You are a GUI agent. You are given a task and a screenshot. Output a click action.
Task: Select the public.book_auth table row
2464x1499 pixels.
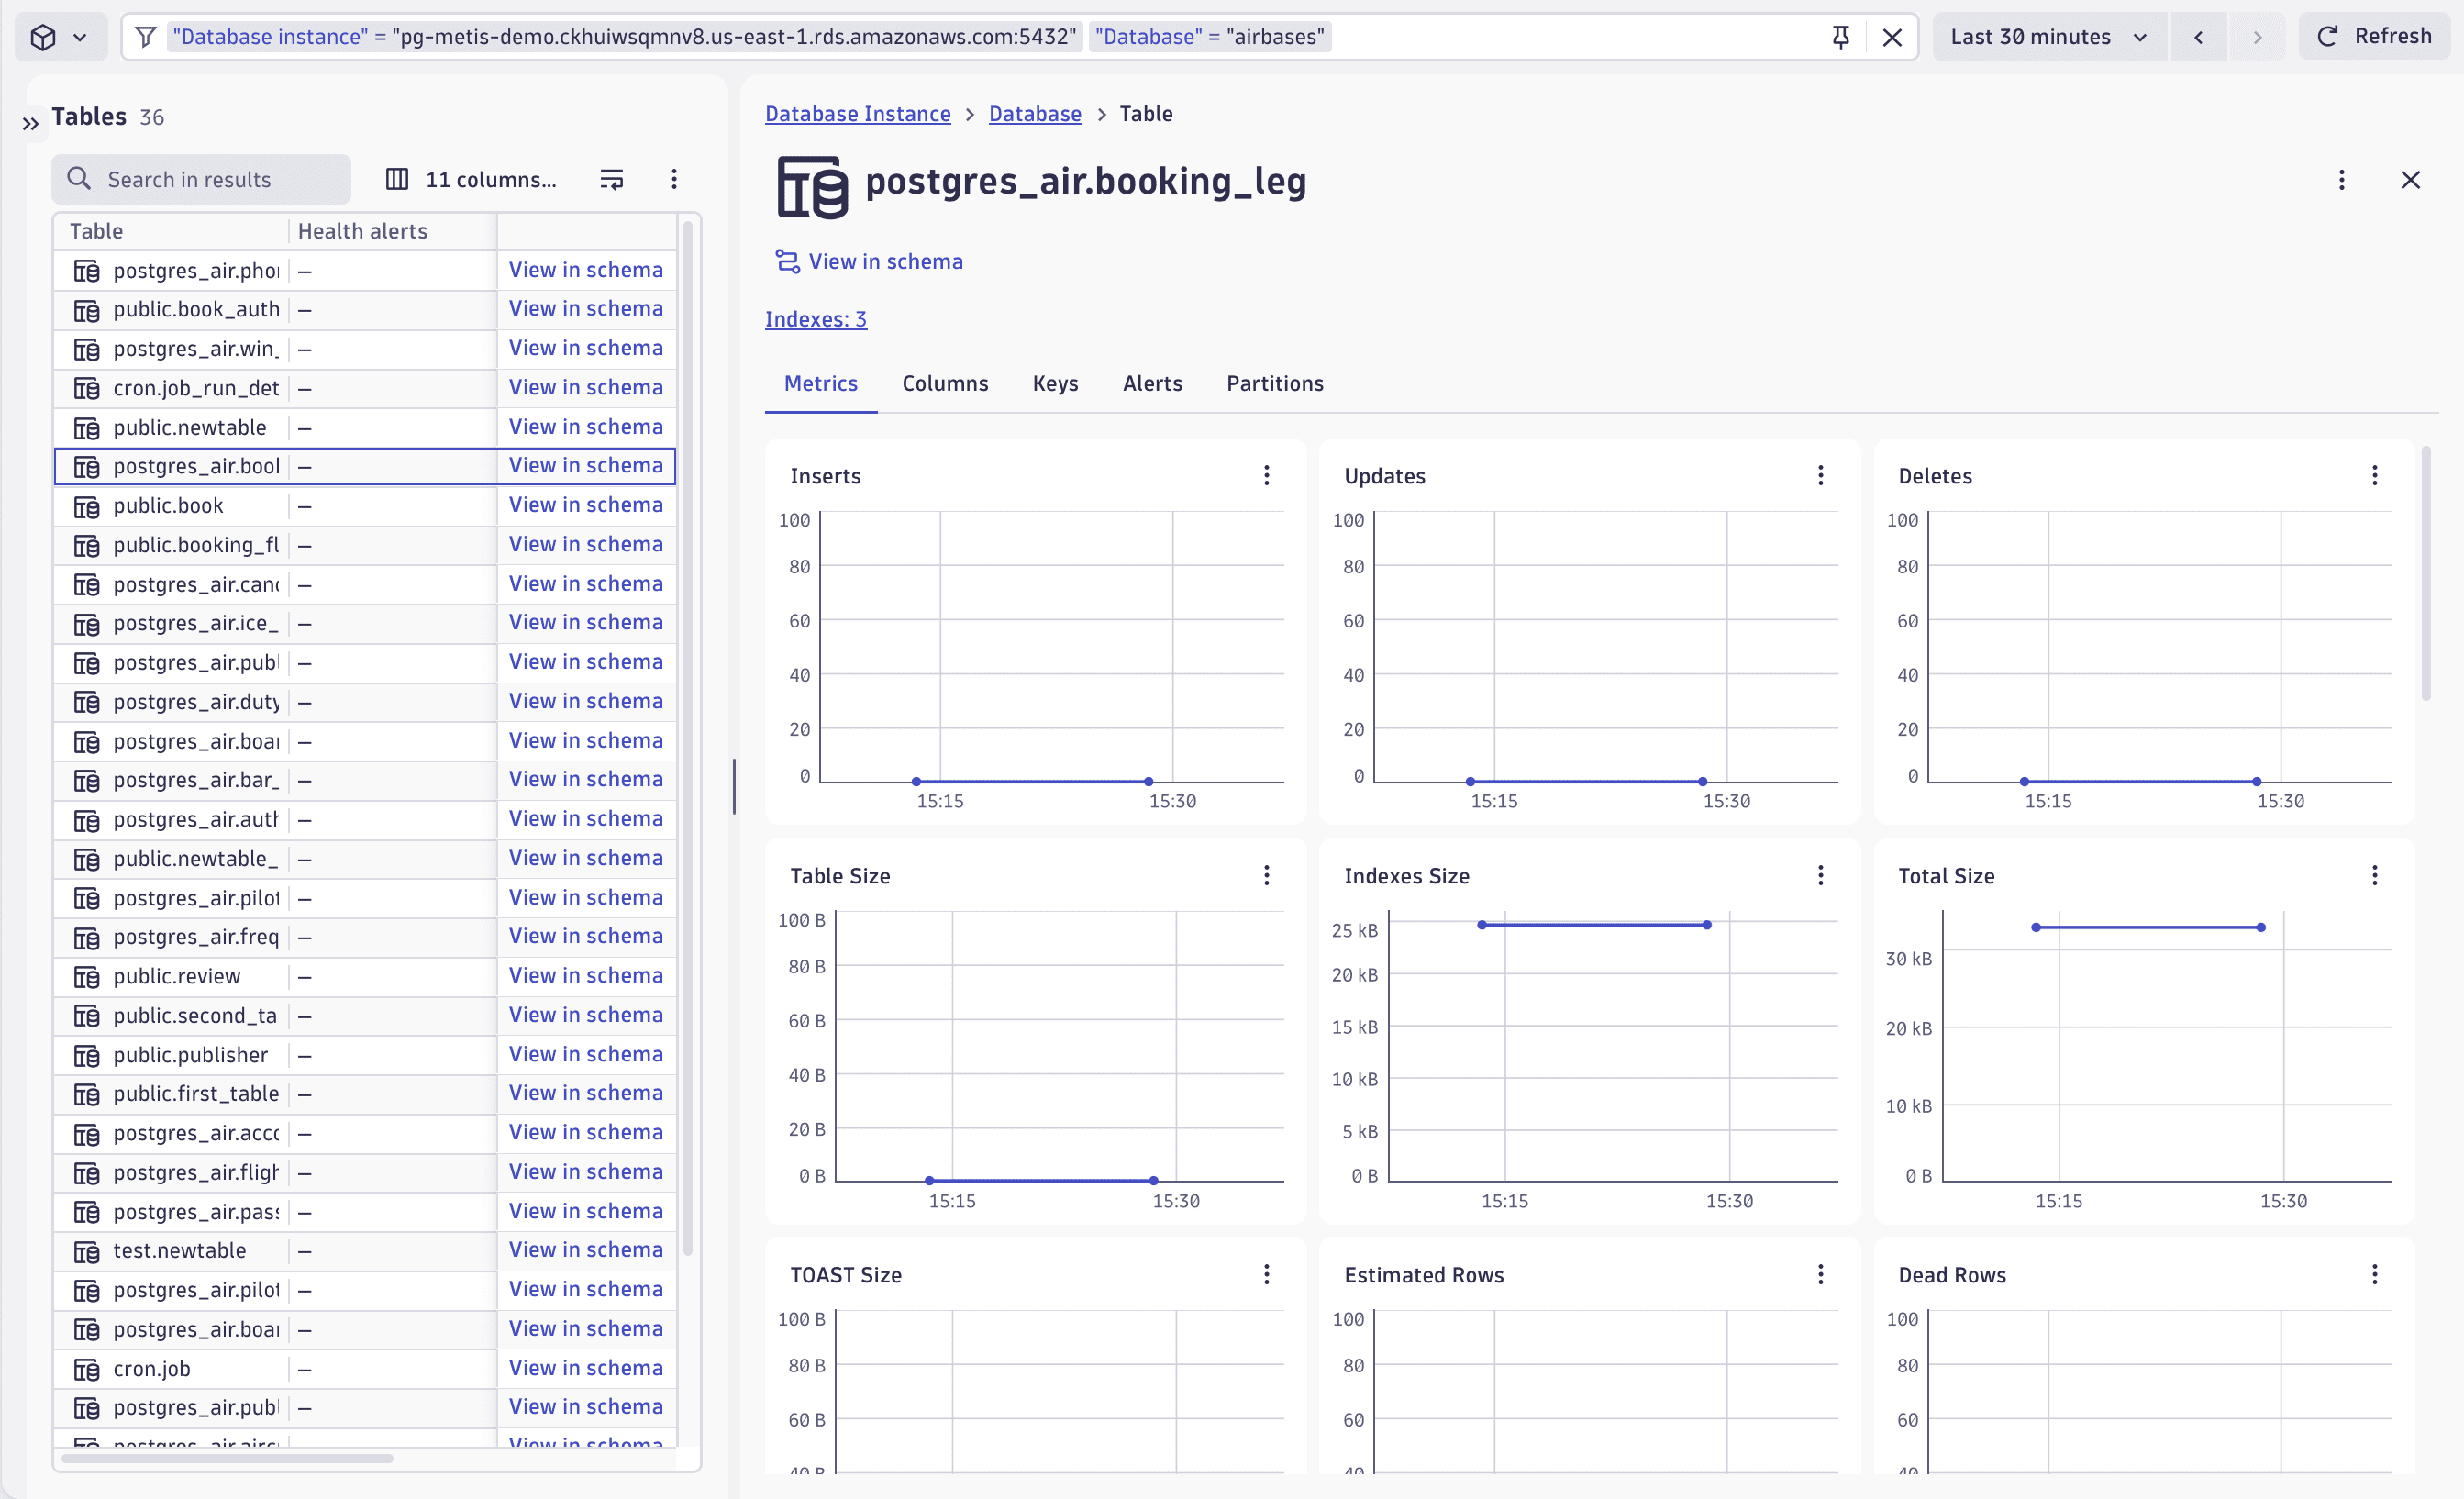coord(365,310)
